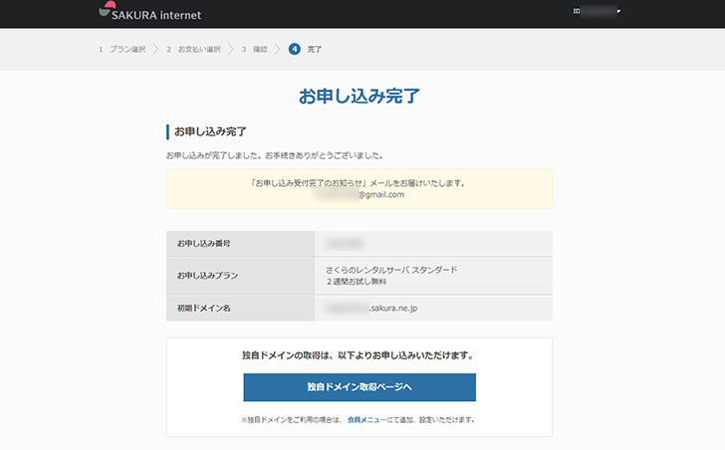
Task: Open the 会員メニュー link
Action: coord(366,419)
